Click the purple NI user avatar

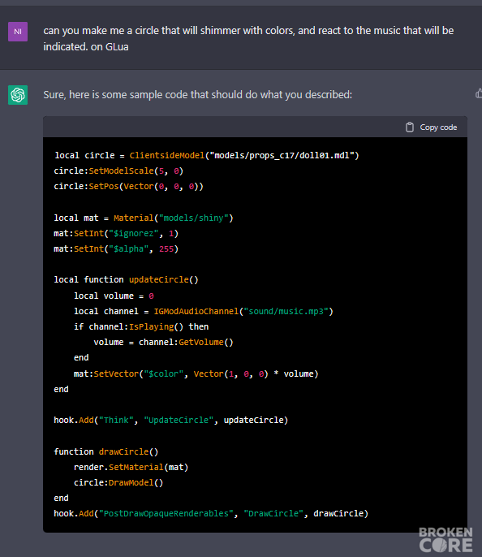coord(18,32)
